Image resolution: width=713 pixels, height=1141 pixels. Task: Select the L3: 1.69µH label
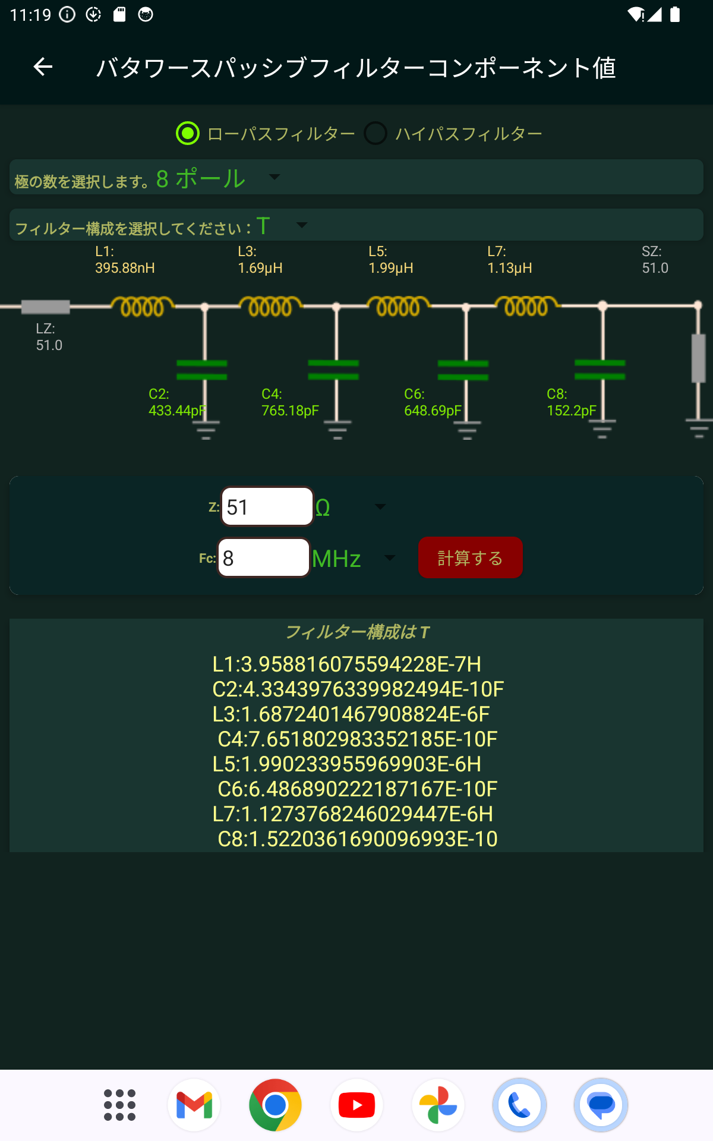[260, 260]
